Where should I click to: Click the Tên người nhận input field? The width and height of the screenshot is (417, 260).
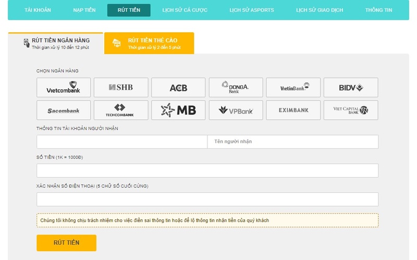point(292,142)
